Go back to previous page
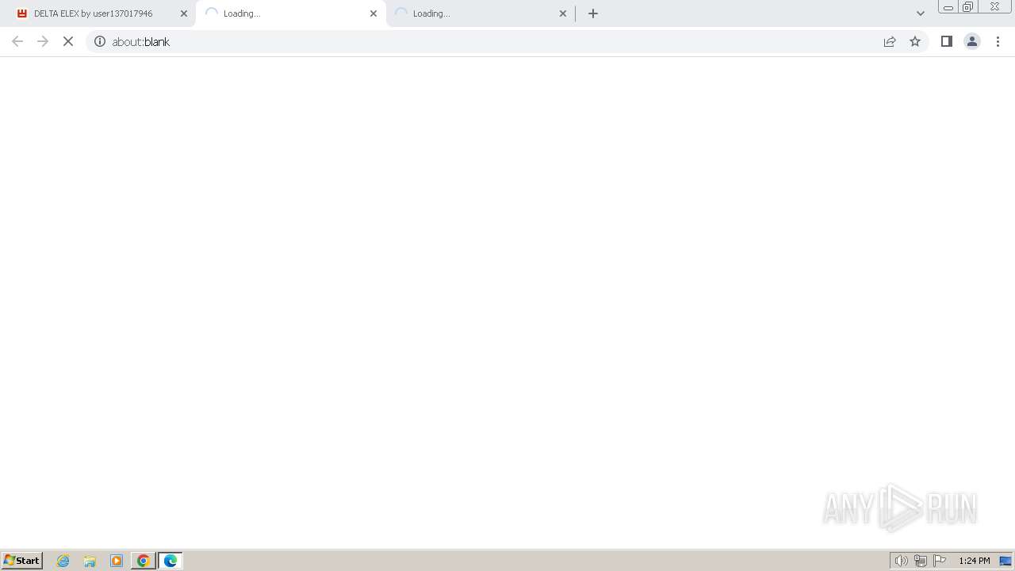This screenshot has height=571, width=1015. (x=17, y=41)
